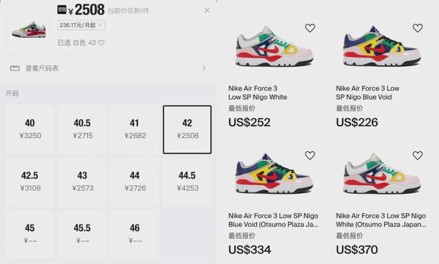439x264 pixels.
Task: Expand the 236.17元/月起 installment option
Action: click(81, 25)
